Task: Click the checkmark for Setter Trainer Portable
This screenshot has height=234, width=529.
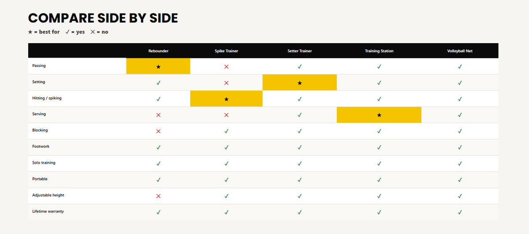Action: tap(299, 180)
